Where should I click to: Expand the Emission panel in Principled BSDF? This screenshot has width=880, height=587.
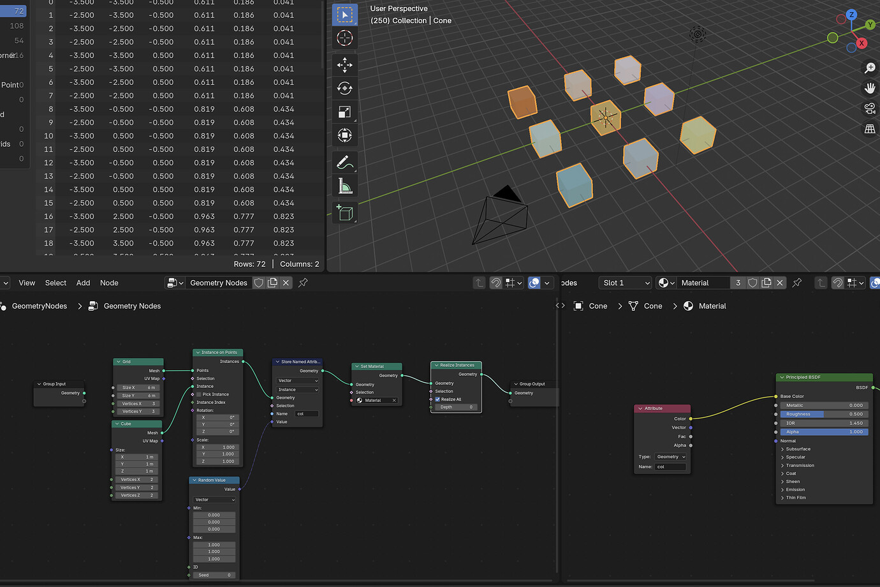(795, 489)
